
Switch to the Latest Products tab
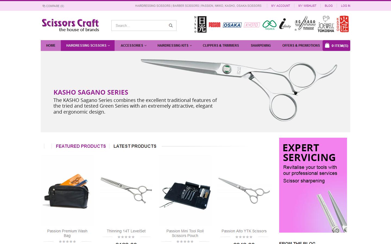click(135, 146)
